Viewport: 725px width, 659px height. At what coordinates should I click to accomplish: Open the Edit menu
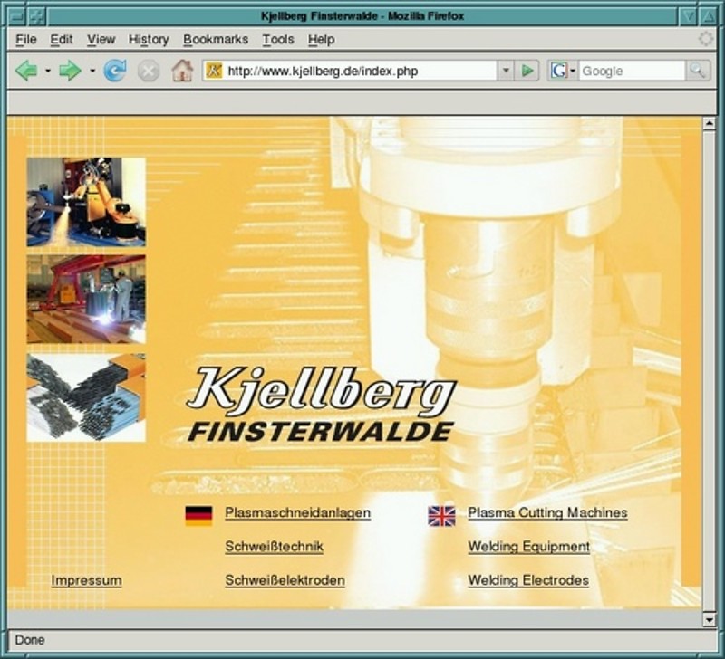[62, 40]
